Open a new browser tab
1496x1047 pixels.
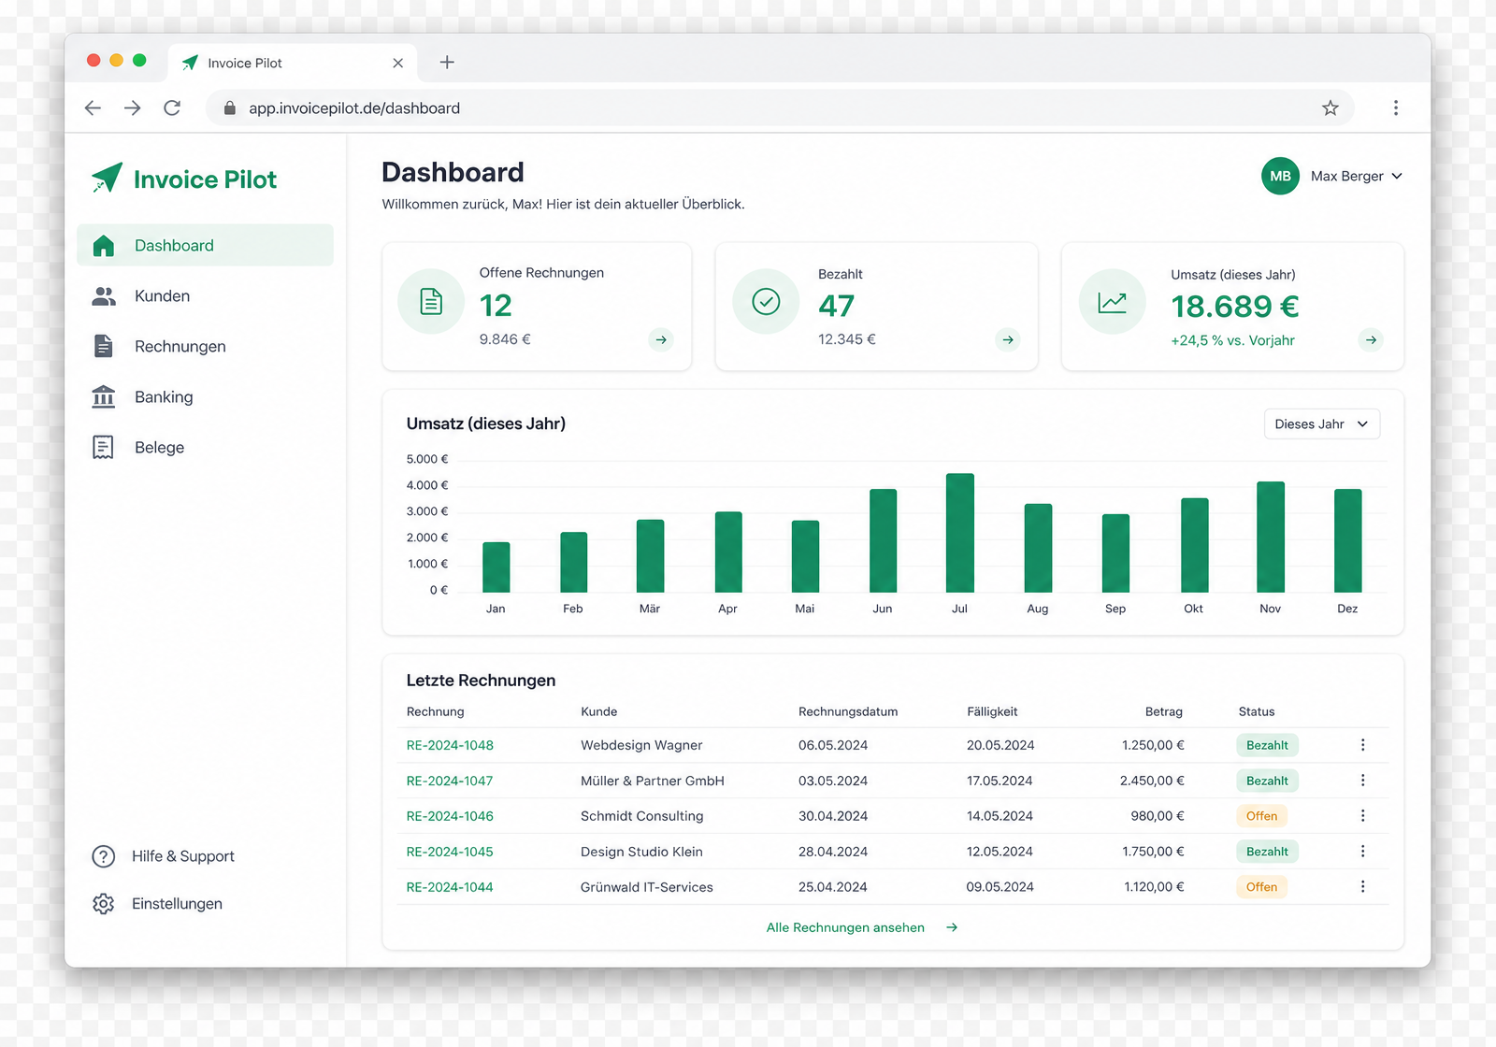(447, 63)
